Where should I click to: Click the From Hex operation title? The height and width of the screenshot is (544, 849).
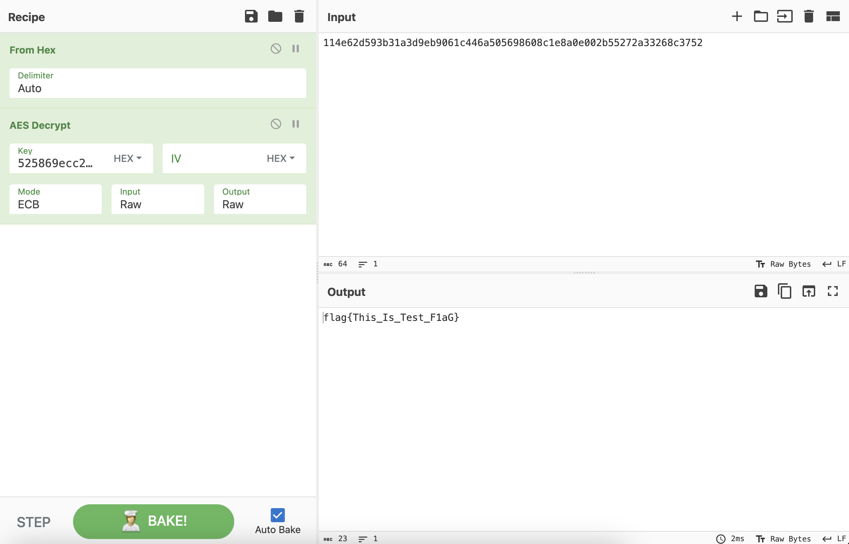point(32,50)
